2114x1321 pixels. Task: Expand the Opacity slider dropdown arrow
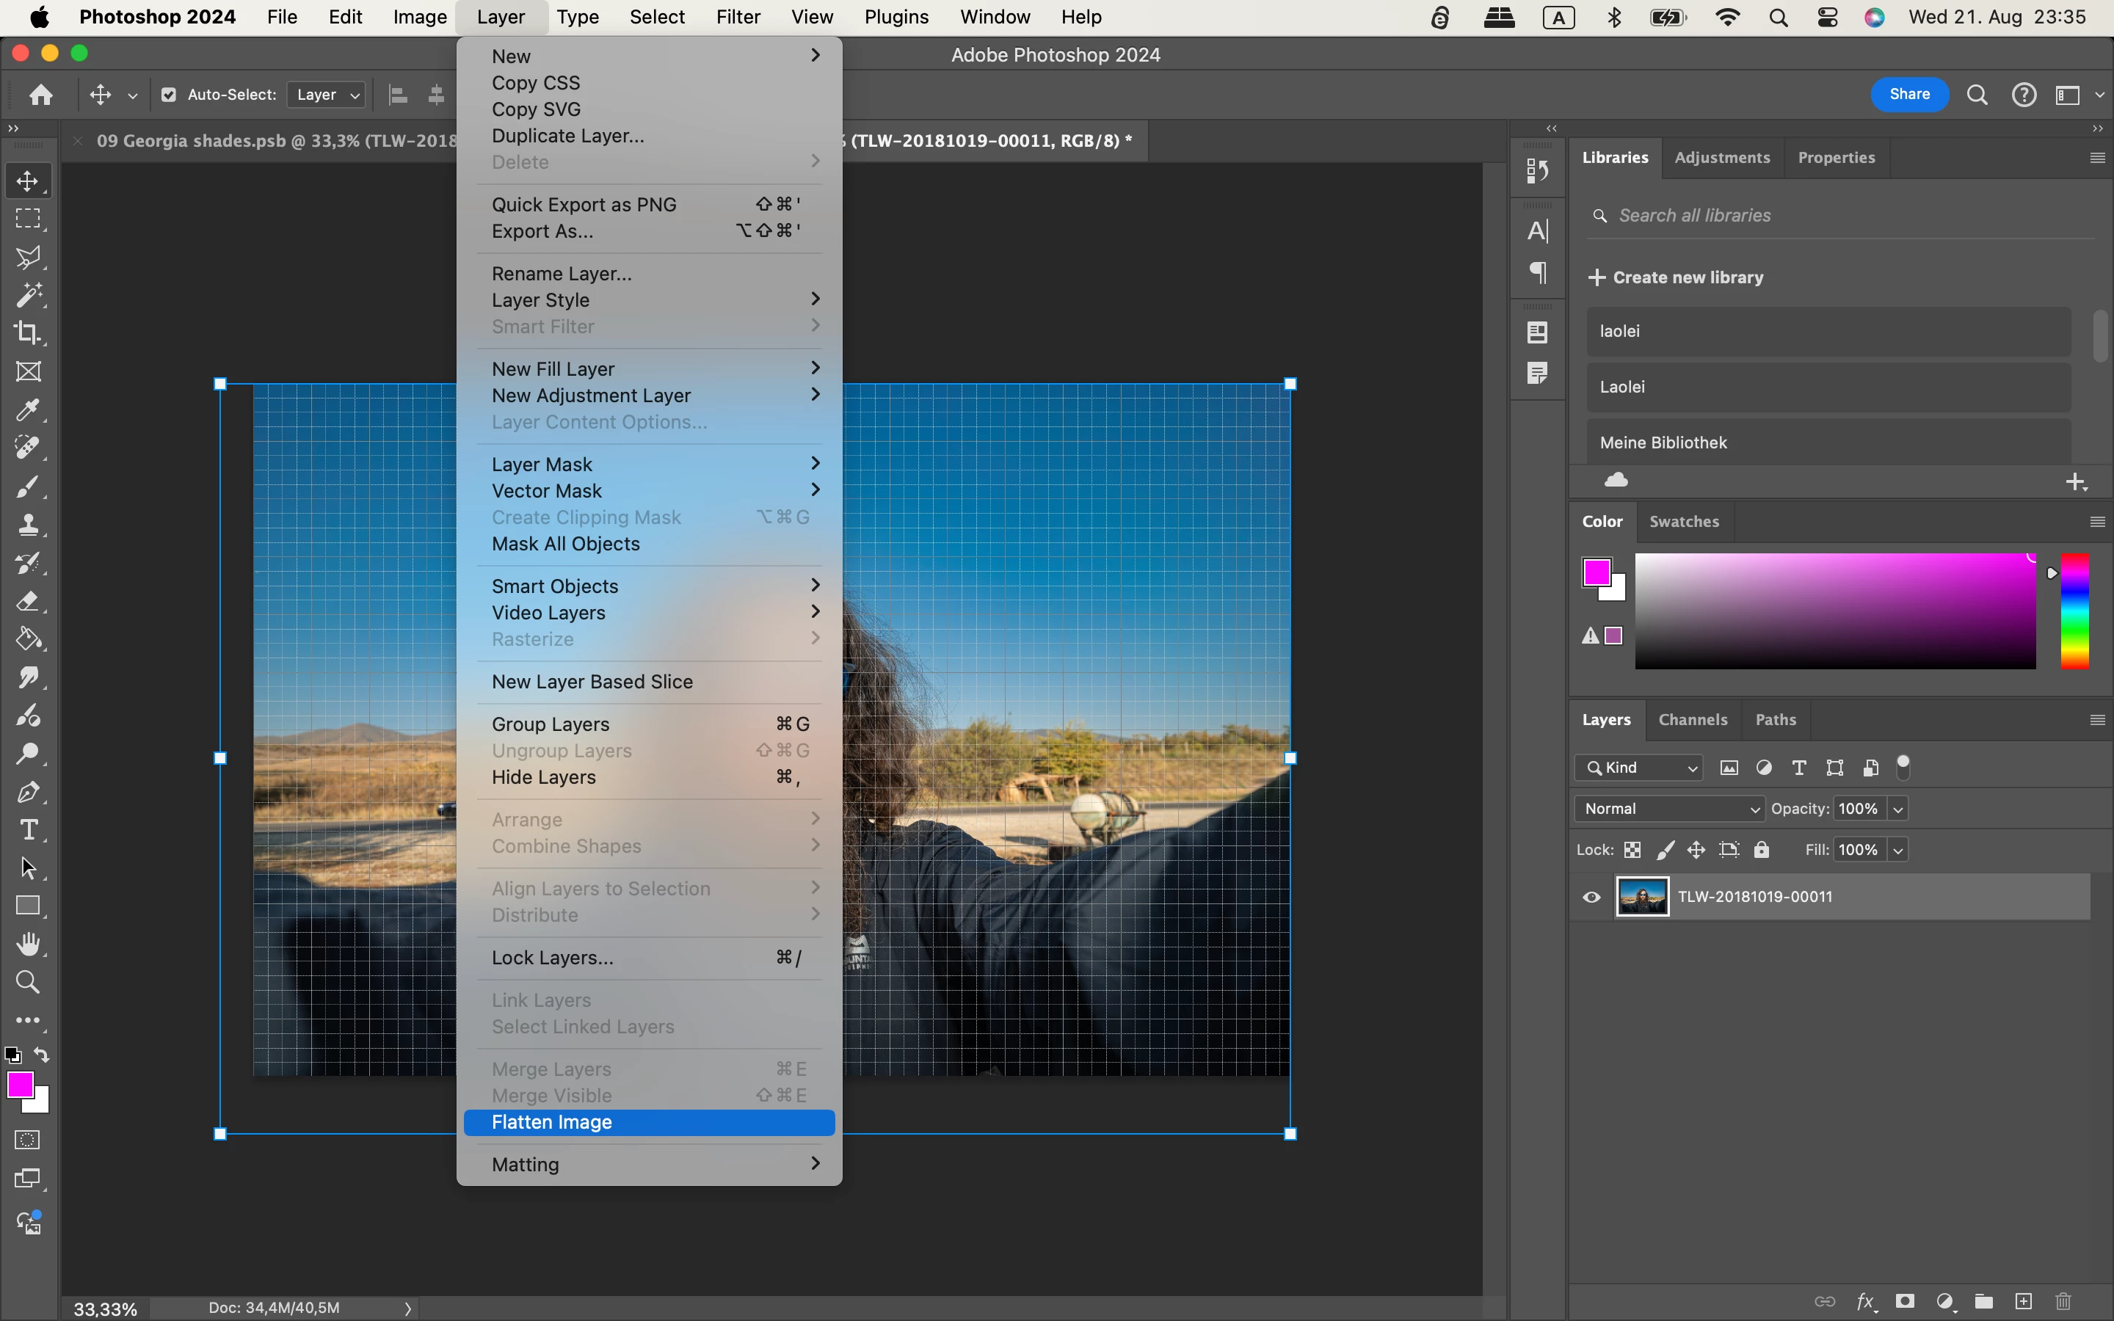pos(1897,809)
